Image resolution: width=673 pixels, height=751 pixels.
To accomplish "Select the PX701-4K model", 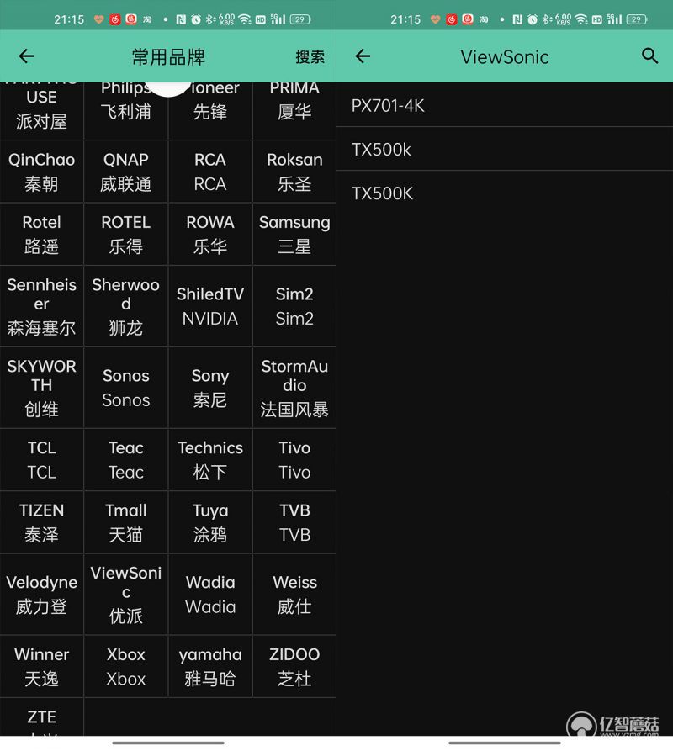I will tap(505, 105).
